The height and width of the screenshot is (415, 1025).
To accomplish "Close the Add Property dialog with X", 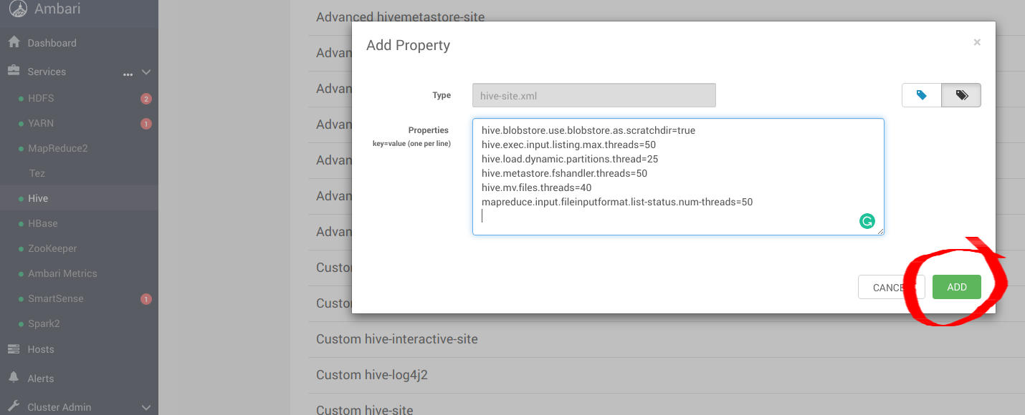I will point(977,42).
